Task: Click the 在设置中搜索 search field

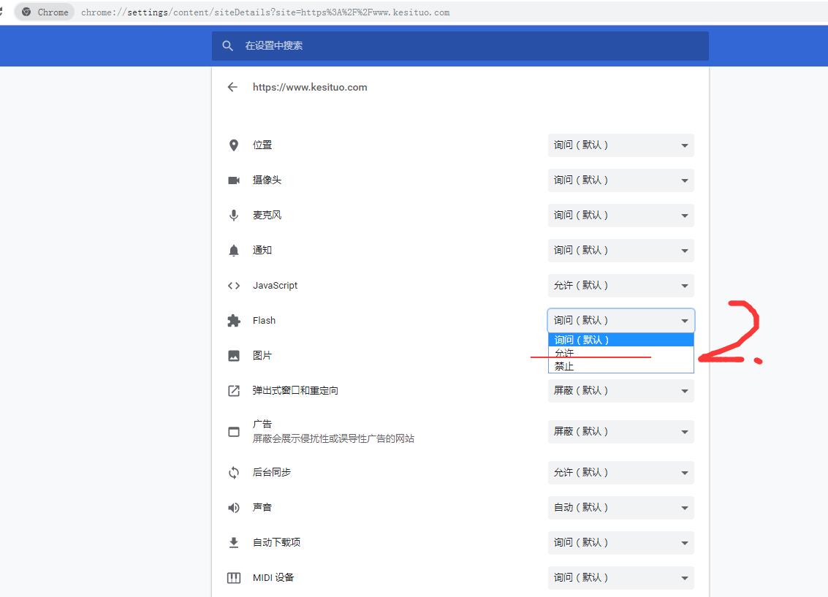Action: [x=468, y=45]
